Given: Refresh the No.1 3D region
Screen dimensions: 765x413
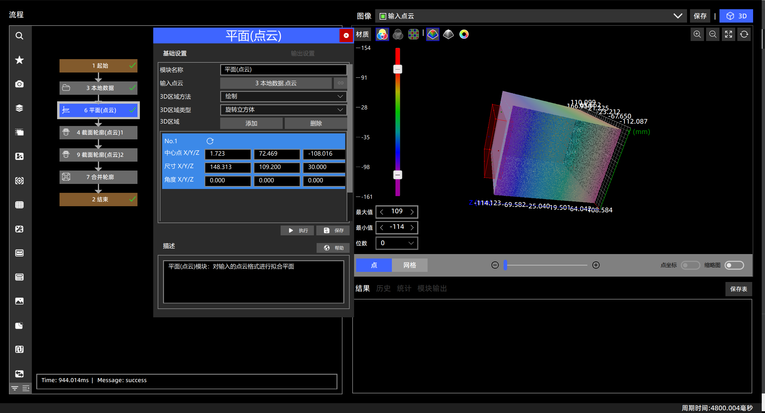Looking at the screenshot, I should click(x=210, y=141).
